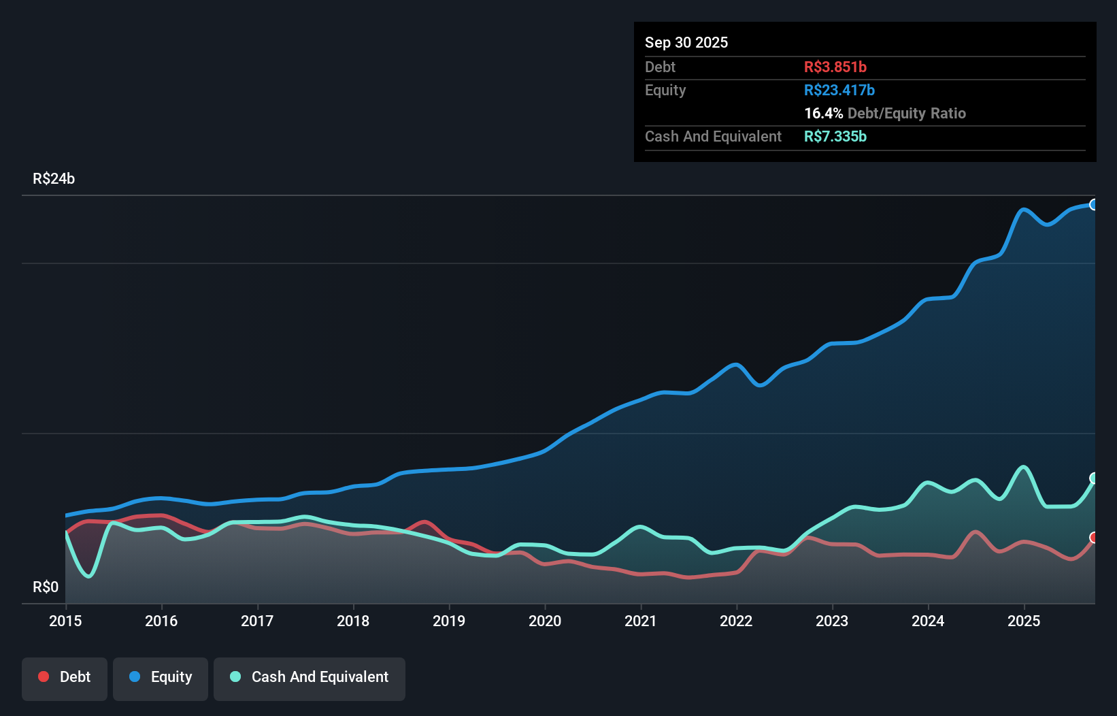Select the 2025 axis label
Screen dimensions: 1117x716
pos(1025,621)
